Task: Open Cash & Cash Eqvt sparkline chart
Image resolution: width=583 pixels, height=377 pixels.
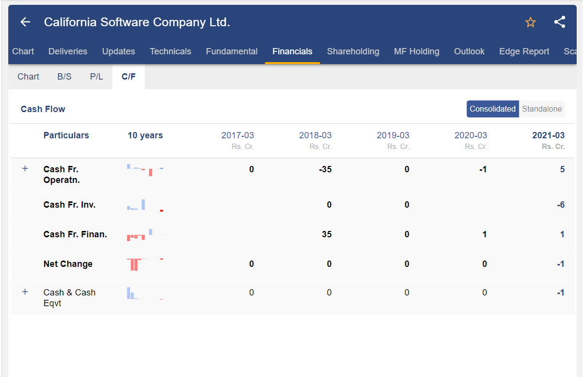Action: tap(145, 294)
